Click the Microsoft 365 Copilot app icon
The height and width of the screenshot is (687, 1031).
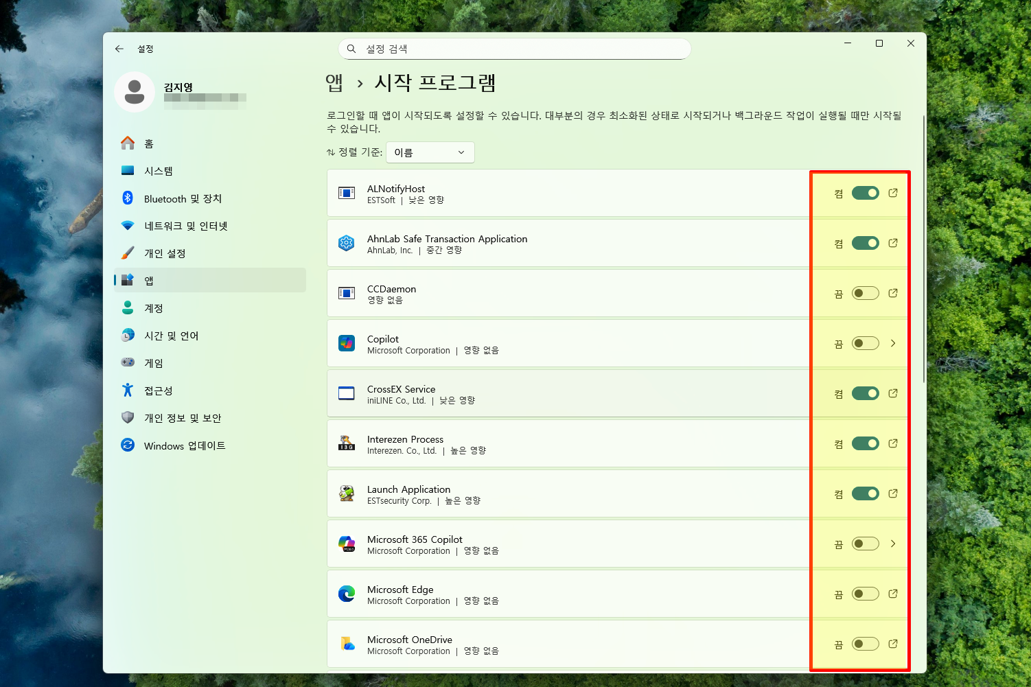[347, 544]
